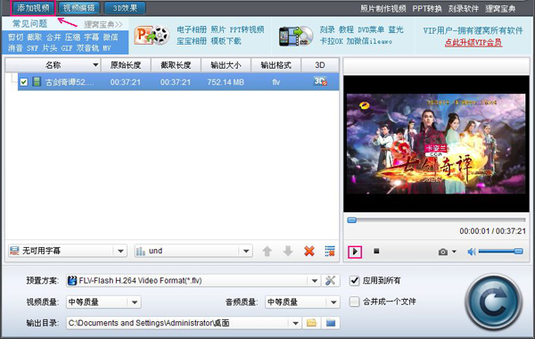Open the 预置方案 FLV format dropdown
The width and height of the screenshot is (535, 339).
[314, 281]
